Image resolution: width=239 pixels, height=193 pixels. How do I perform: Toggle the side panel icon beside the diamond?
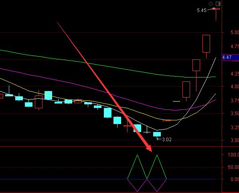click(x=218, y=4)
